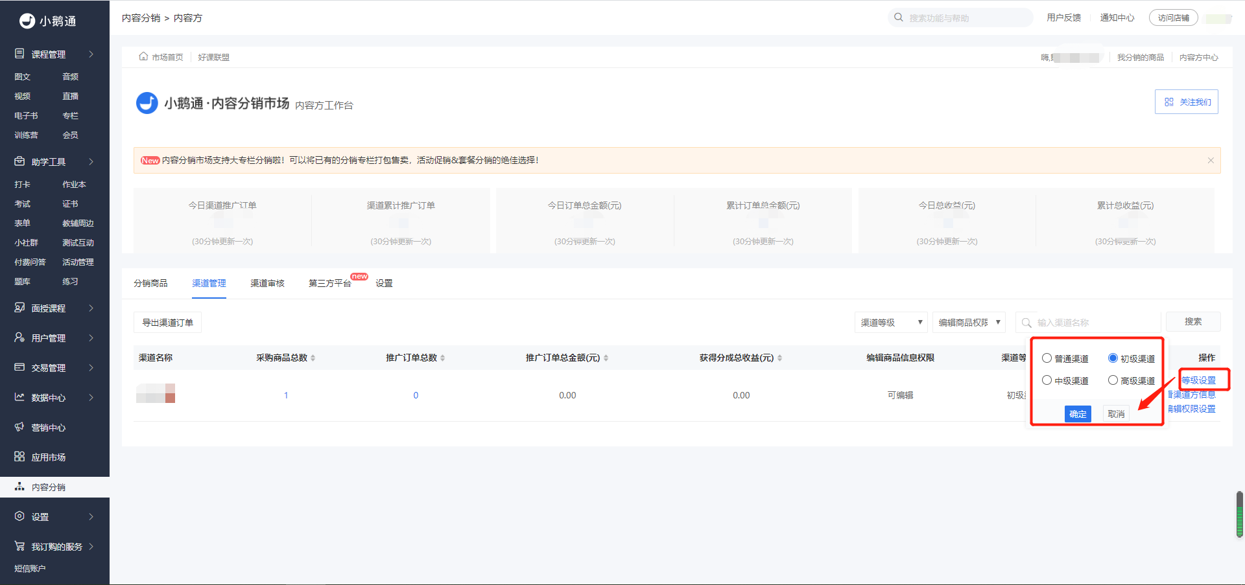
Task: Expand the 交易管理 sidebar section
Action: click(x=54, y=367)
